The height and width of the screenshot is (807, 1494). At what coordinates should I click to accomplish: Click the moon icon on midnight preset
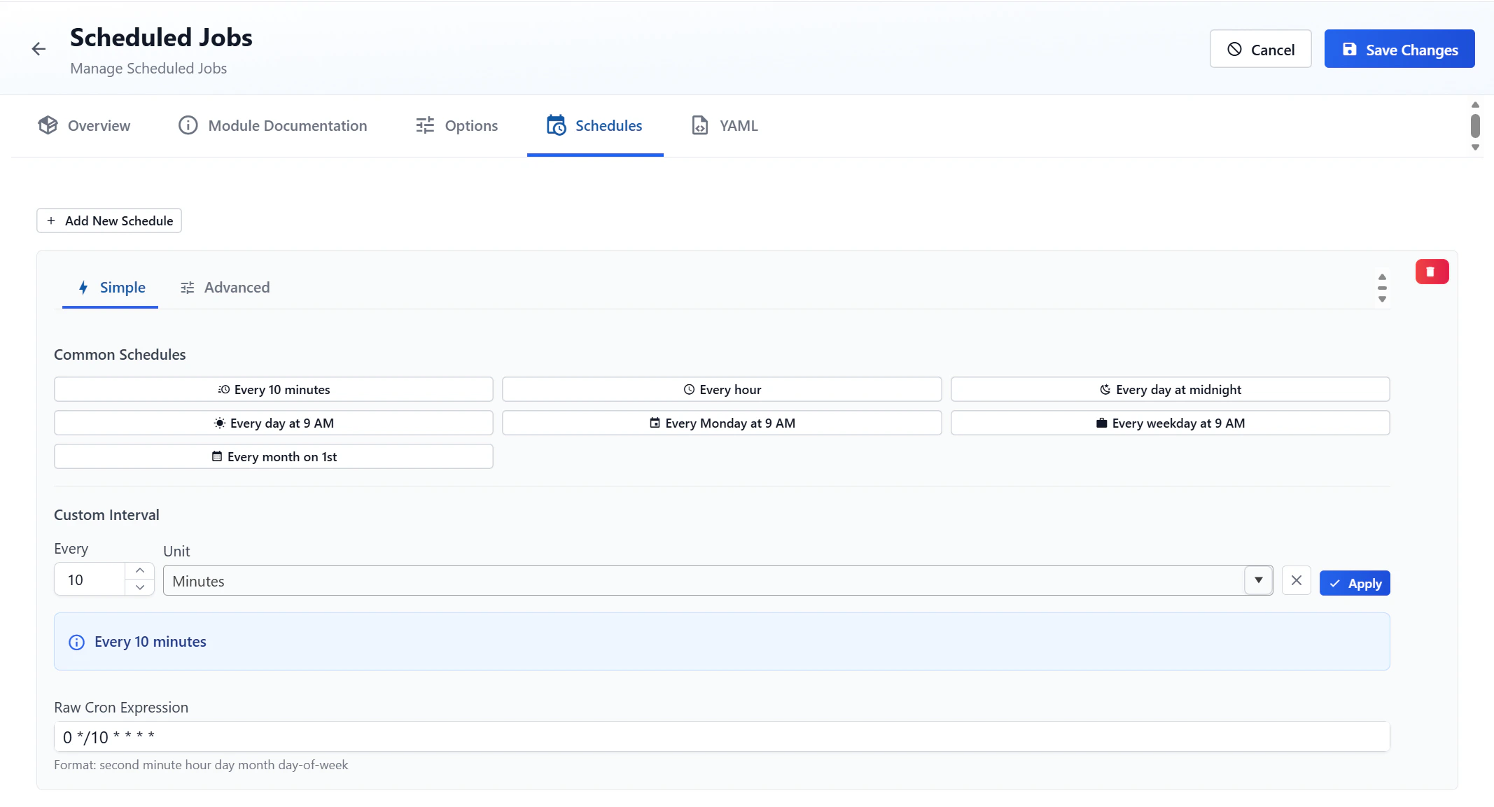[1105, 389]
